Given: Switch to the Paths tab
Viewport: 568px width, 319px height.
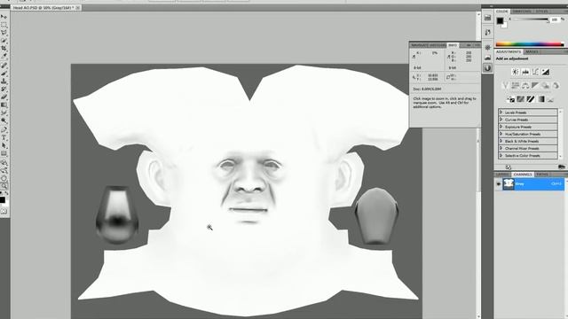Looking at the screenshot, I should pyautogui.click(x=542, y=175).
